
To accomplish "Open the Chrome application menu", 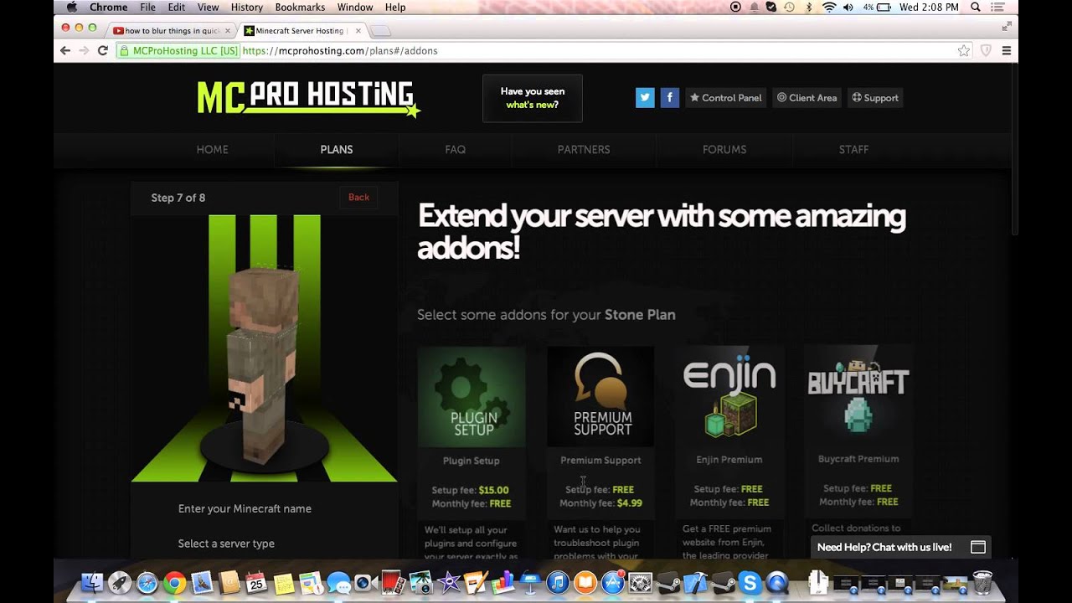I will click(x=108, y=7).
